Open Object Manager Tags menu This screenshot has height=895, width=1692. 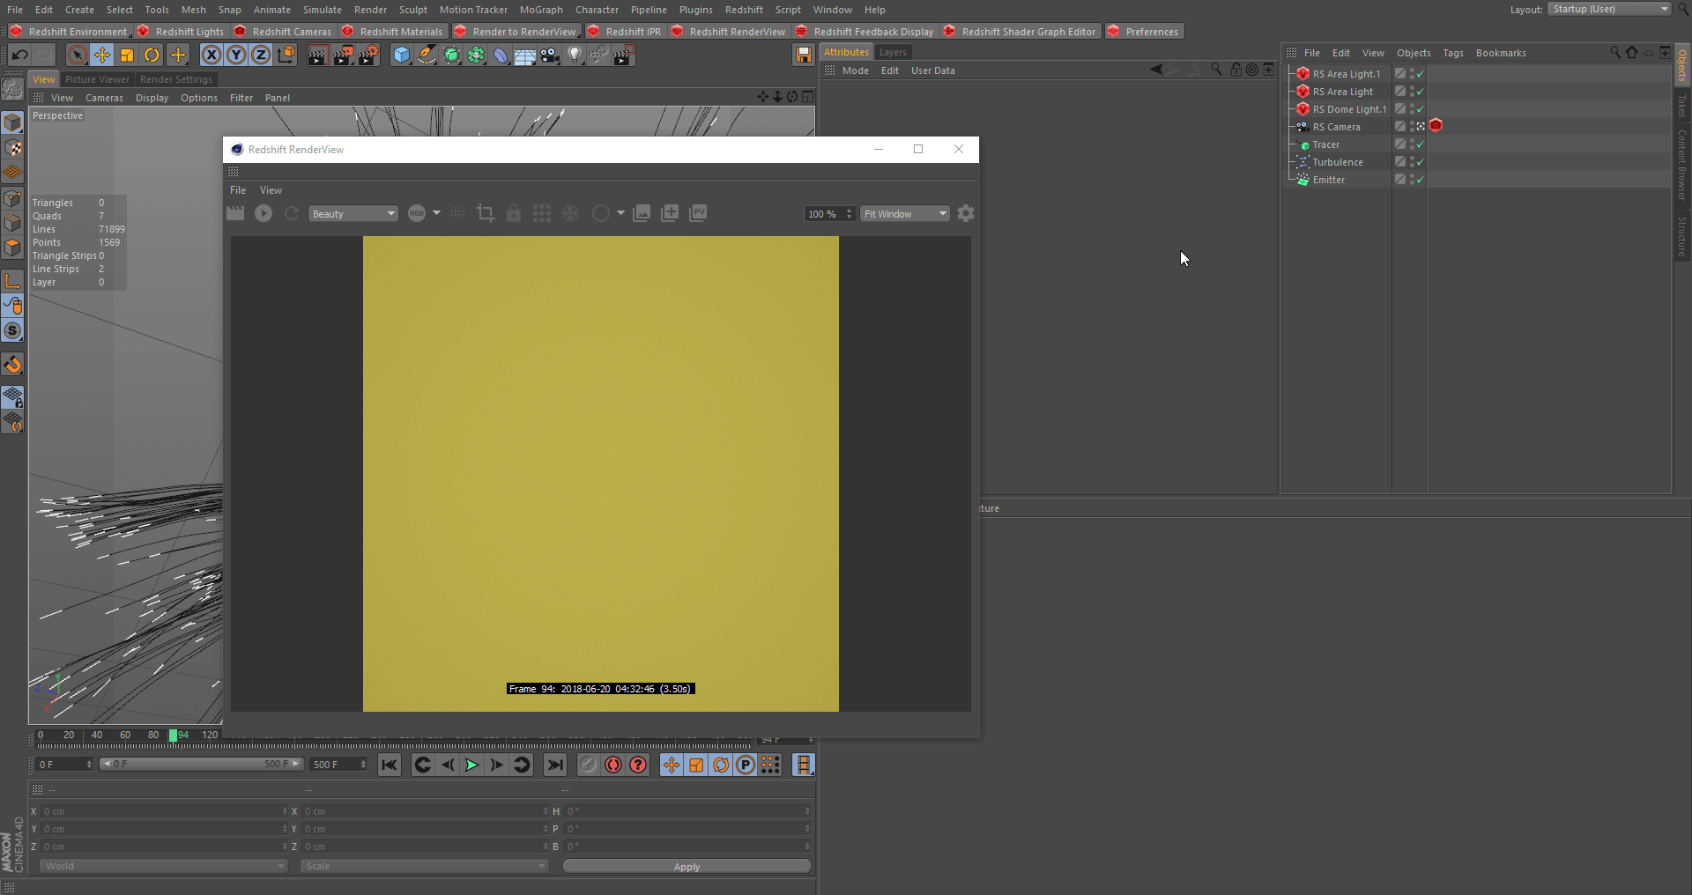[1453, 53]
